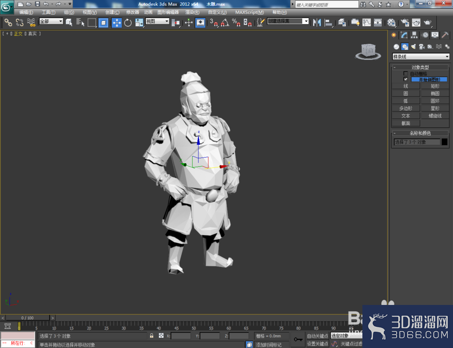Open the reference coordinate system dropdown 视图
This screenshot has width=453, height=348.
[157, 21]
